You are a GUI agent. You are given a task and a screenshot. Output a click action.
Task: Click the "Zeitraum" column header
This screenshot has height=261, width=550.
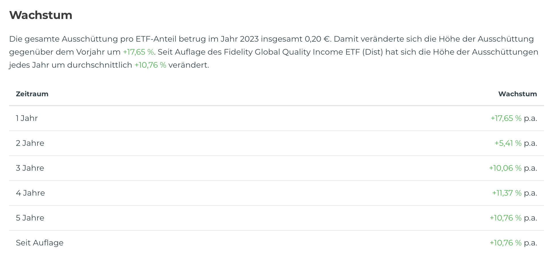pyautogui.click(x=32, y=94)
